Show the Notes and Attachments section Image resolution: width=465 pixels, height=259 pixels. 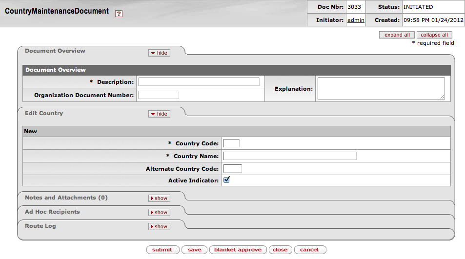tap(159, 198)
